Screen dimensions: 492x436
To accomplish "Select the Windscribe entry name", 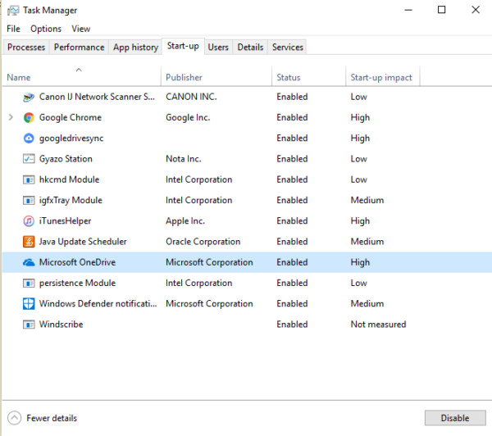I will click(61, 325).
